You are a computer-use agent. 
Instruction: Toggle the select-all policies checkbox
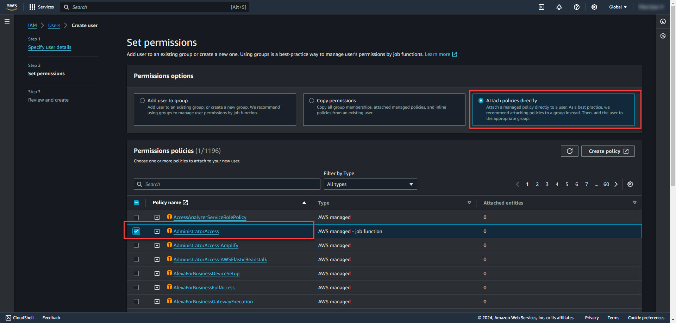(136, 203)
